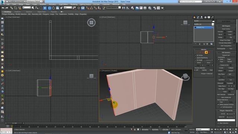Open the Create command panel tab
This screenshot has width=238, height=134.
194,17
